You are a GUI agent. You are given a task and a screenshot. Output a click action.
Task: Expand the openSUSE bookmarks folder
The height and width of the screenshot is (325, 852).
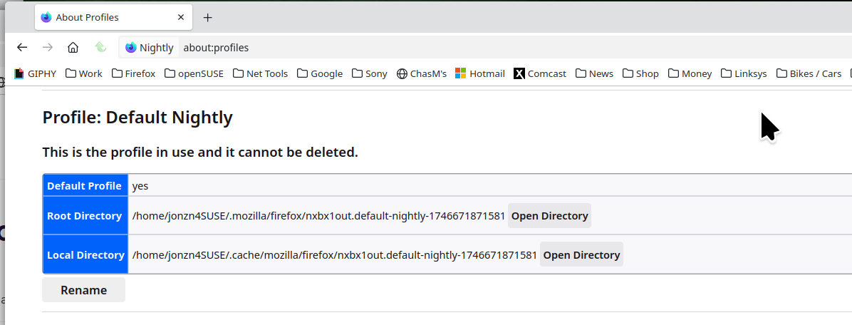click(194, 73)
